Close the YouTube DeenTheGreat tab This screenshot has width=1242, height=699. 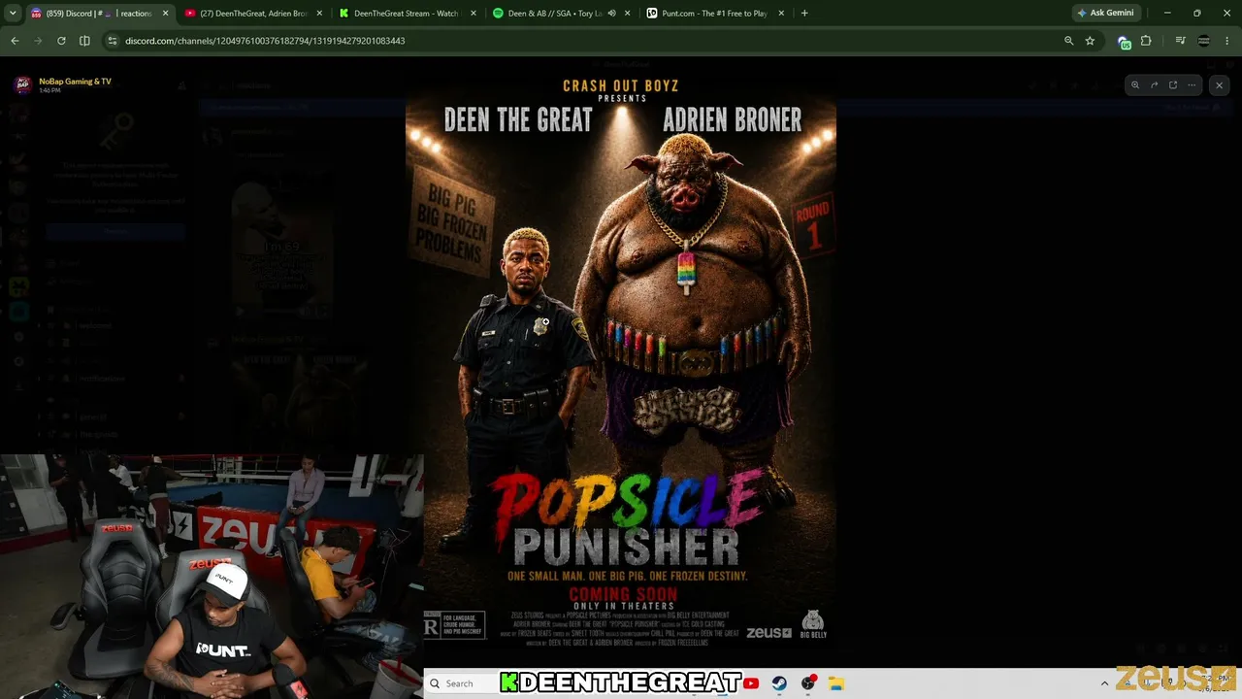319,14
